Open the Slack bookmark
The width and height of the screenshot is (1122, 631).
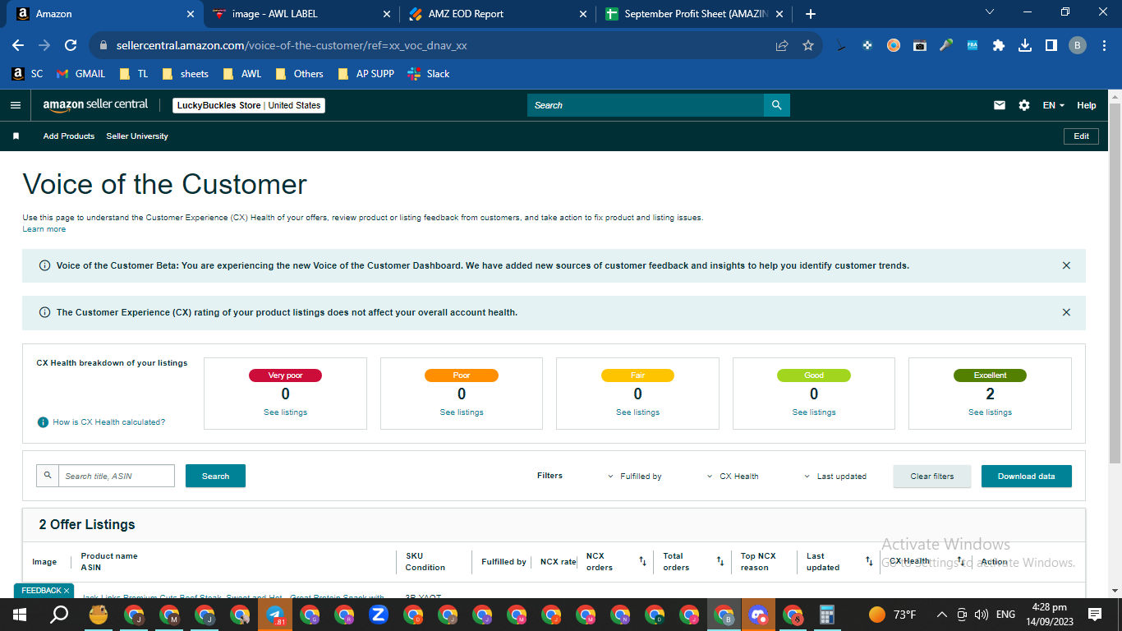[x=429, y=74]
